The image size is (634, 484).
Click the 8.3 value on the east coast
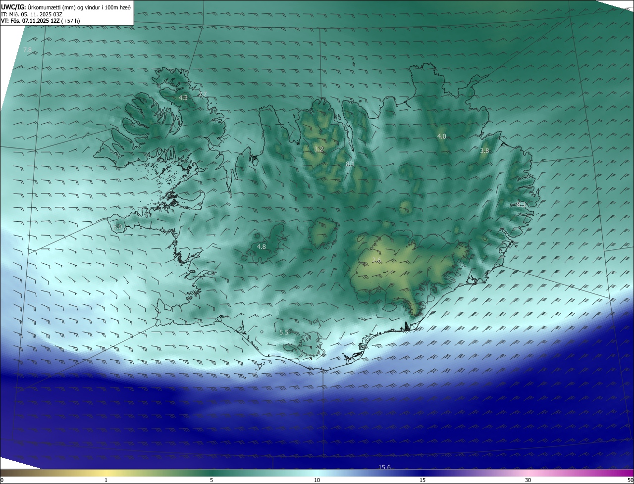point(521,204)
